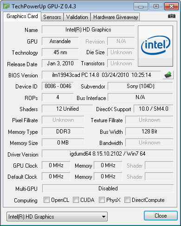Image resolution: width=181 pixels, height=226 pixels.
Task: Click the Transistors field Unknown
Action: [121, 63]
